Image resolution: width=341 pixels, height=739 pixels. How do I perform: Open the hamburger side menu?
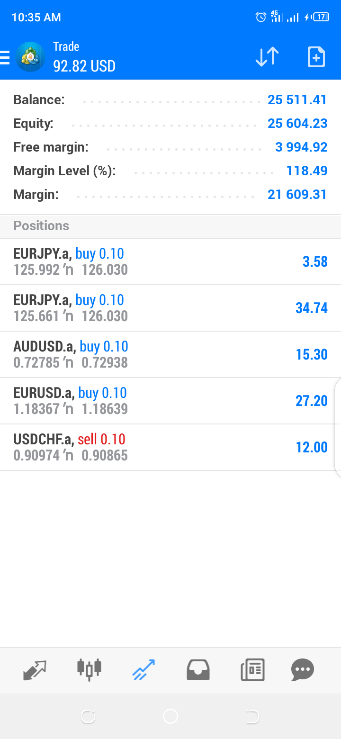[5, 57]
